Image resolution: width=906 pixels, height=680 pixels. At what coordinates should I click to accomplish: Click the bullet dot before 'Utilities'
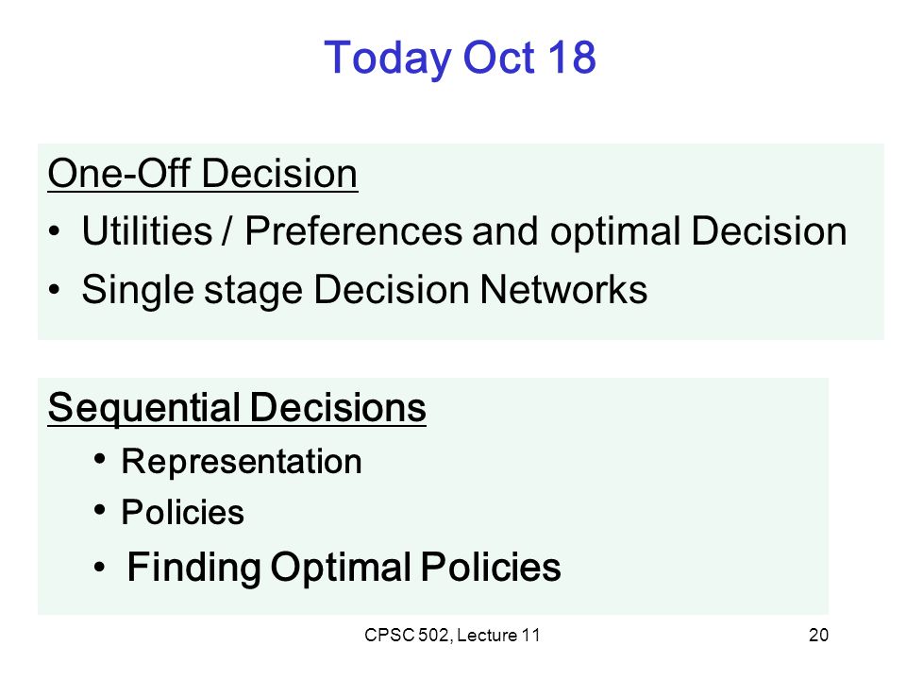pyautogui.click(x=55, y=232)
